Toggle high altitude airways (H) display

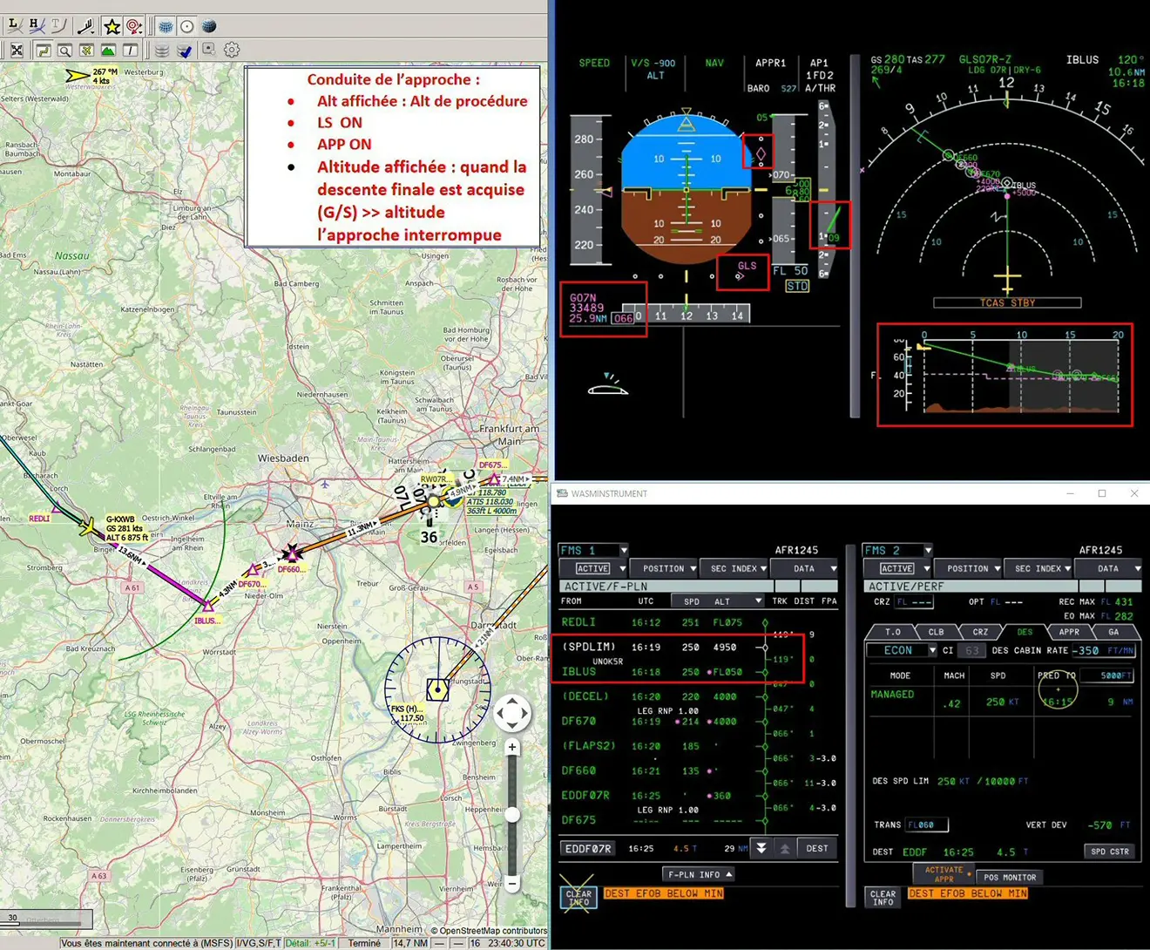37,25
